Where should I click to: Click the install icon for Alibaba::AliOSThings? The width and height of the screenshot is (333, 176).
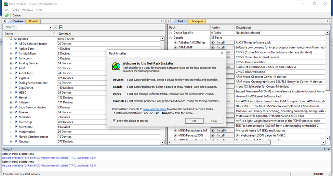point(213,42)
